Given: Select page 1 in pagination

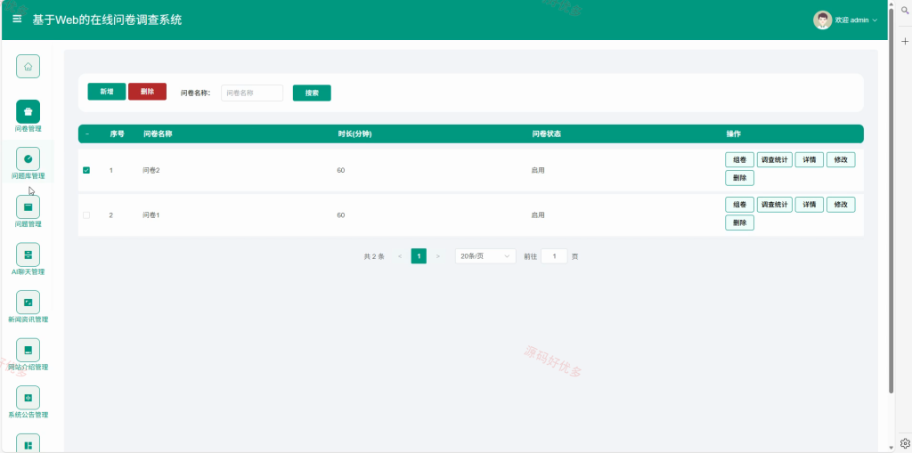Looking at the screenshot, I should 419,255.
